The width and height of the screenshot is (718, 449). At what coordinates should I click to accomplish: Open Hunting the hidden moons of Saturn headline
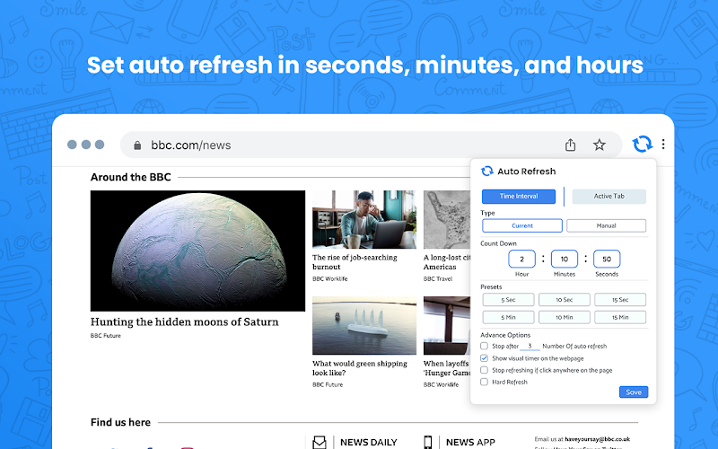(185, 321)
